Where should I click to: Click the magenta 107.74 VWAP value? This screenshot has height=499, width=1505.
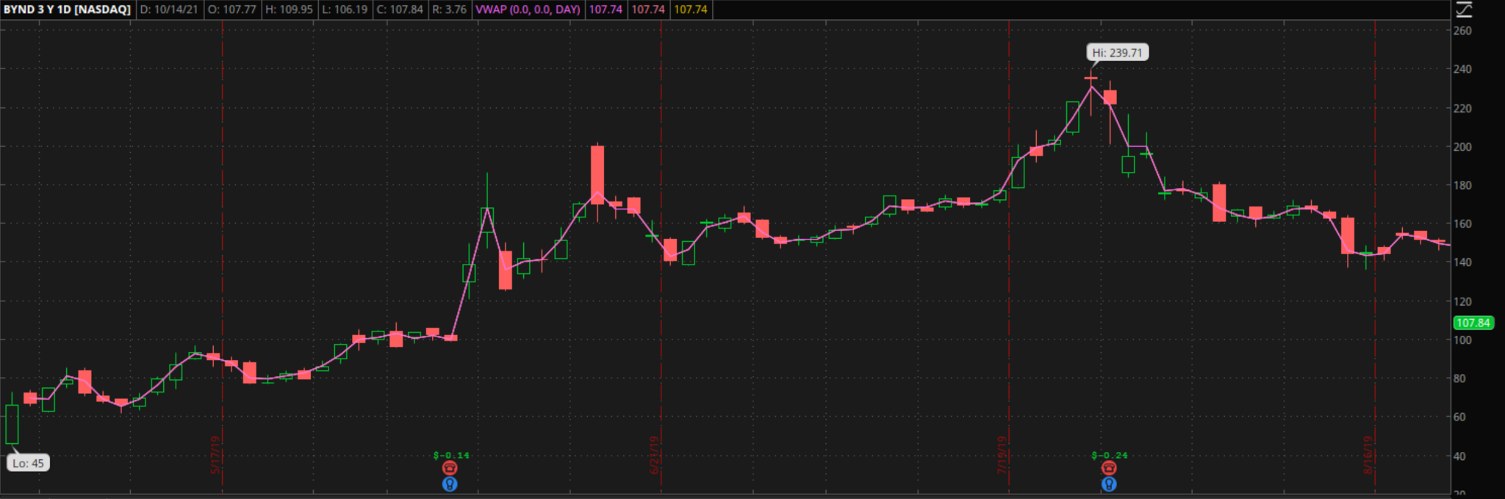606,10
